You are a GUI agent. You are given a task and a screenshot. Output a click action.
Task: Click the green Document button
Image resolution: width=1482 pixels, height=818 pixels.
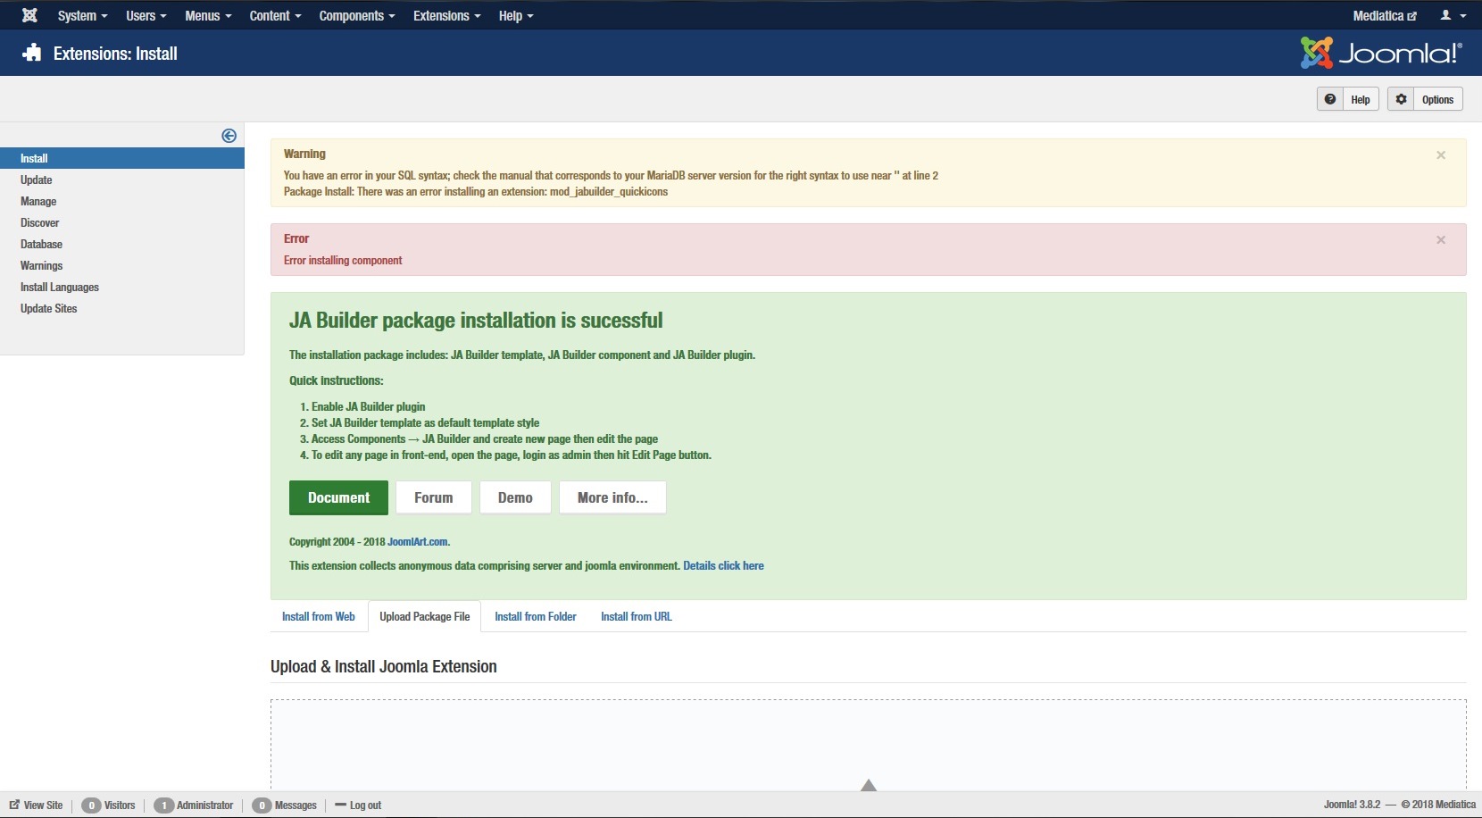[x=338, y=497]
